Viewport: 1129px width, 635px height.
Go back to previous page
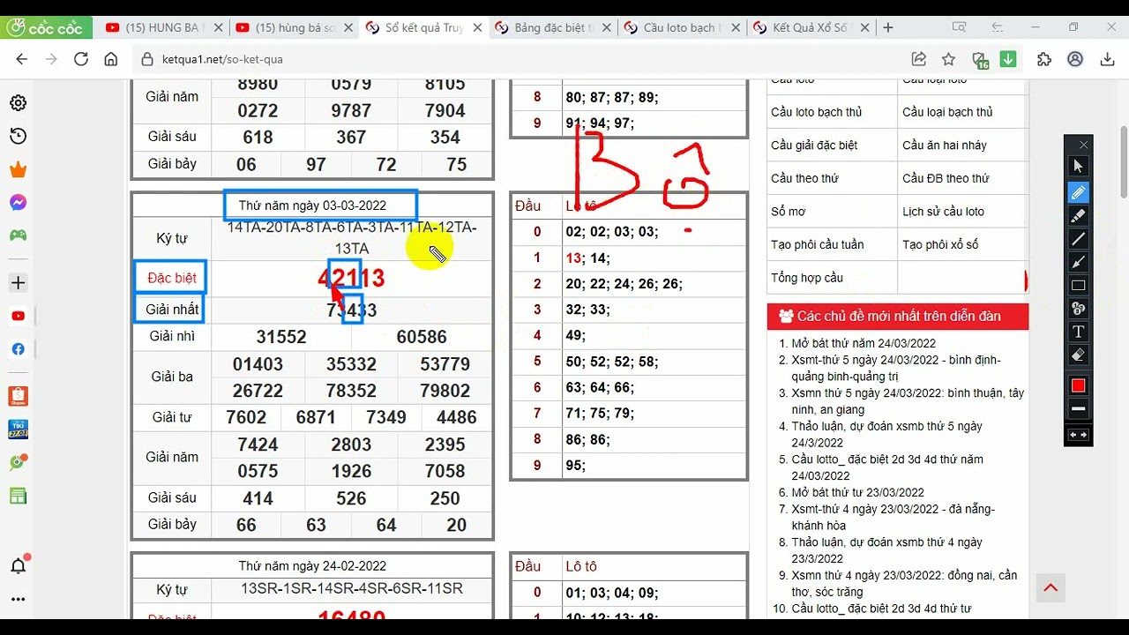pyautogui.click(x=22, y=59)
